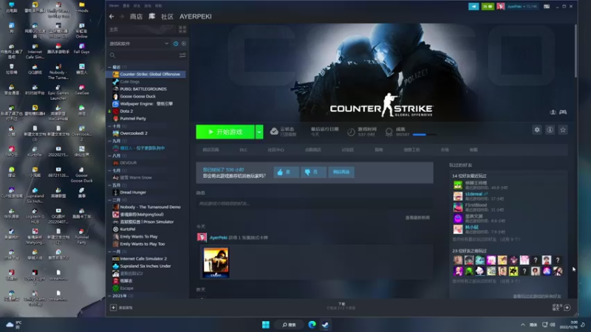Image resolution: width=591 pixels, height=332 pixels.
Task: Click the Steam icon on taskbar
Action: click(325, 325)
